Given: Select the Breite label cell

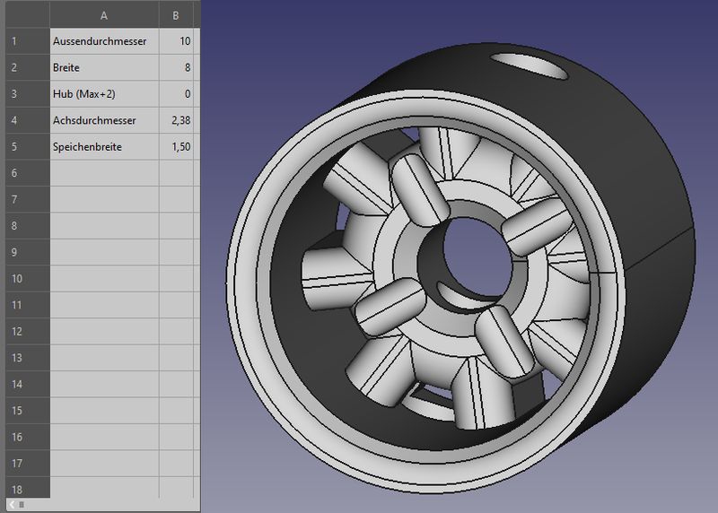Looking at the screenshot, I should [x=104, y=67].
